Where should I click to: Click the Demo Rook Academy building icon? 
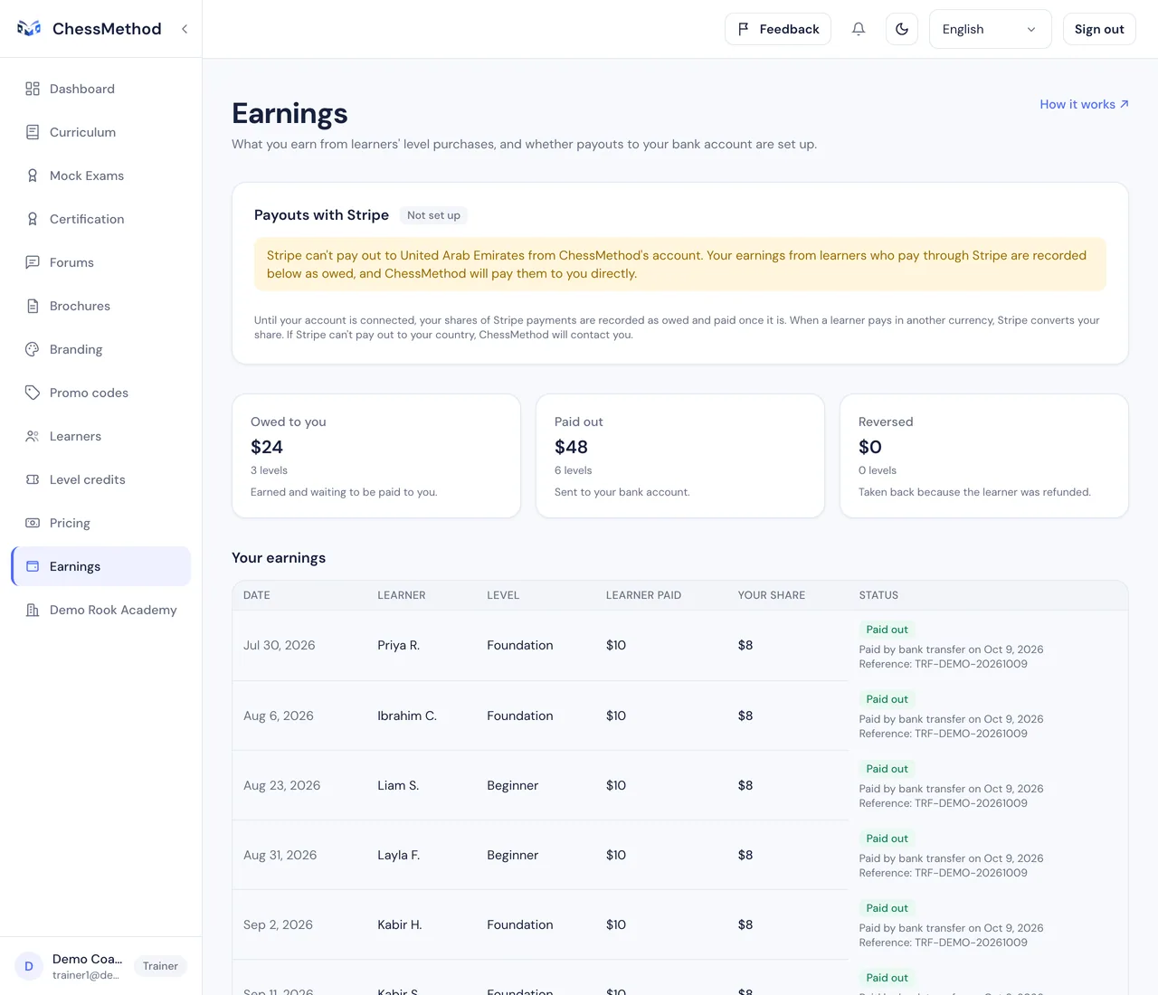point(33,610)
